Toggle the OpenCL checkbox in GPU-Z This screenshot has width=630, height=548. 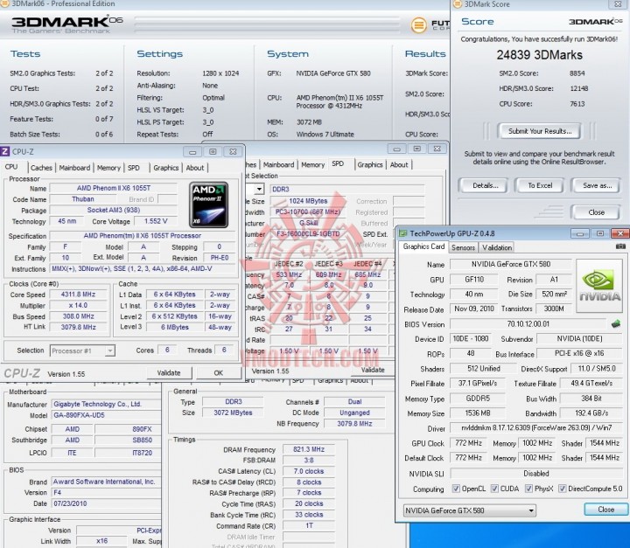(x=456, y=489)
